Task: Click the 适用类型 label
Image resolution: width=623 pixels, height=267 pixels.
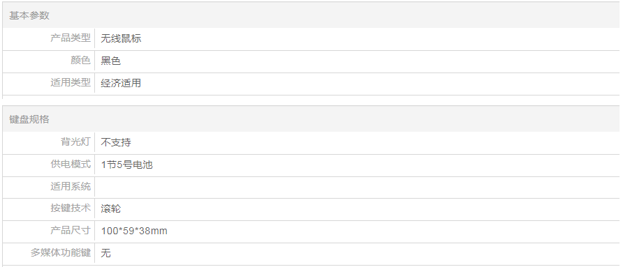Action: 71,83
